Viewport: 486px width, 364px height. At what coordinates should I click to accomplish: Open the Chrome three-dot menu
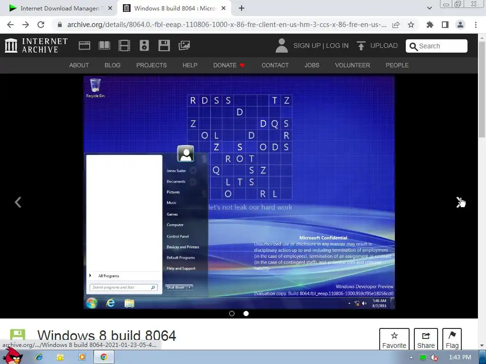476,25
